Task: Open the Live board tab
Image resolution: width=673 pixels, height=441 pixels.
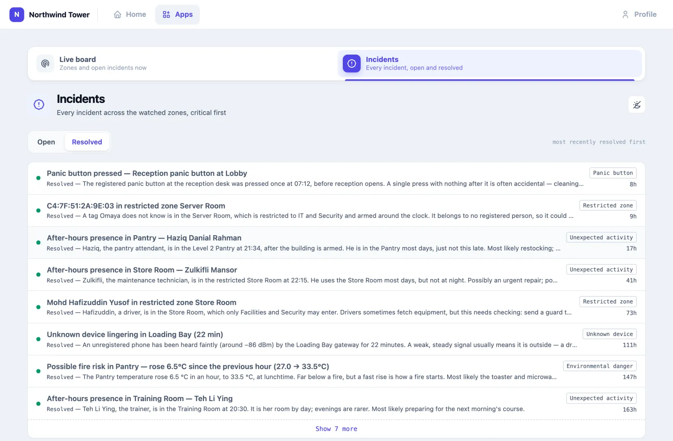Action: pos(182,63)
